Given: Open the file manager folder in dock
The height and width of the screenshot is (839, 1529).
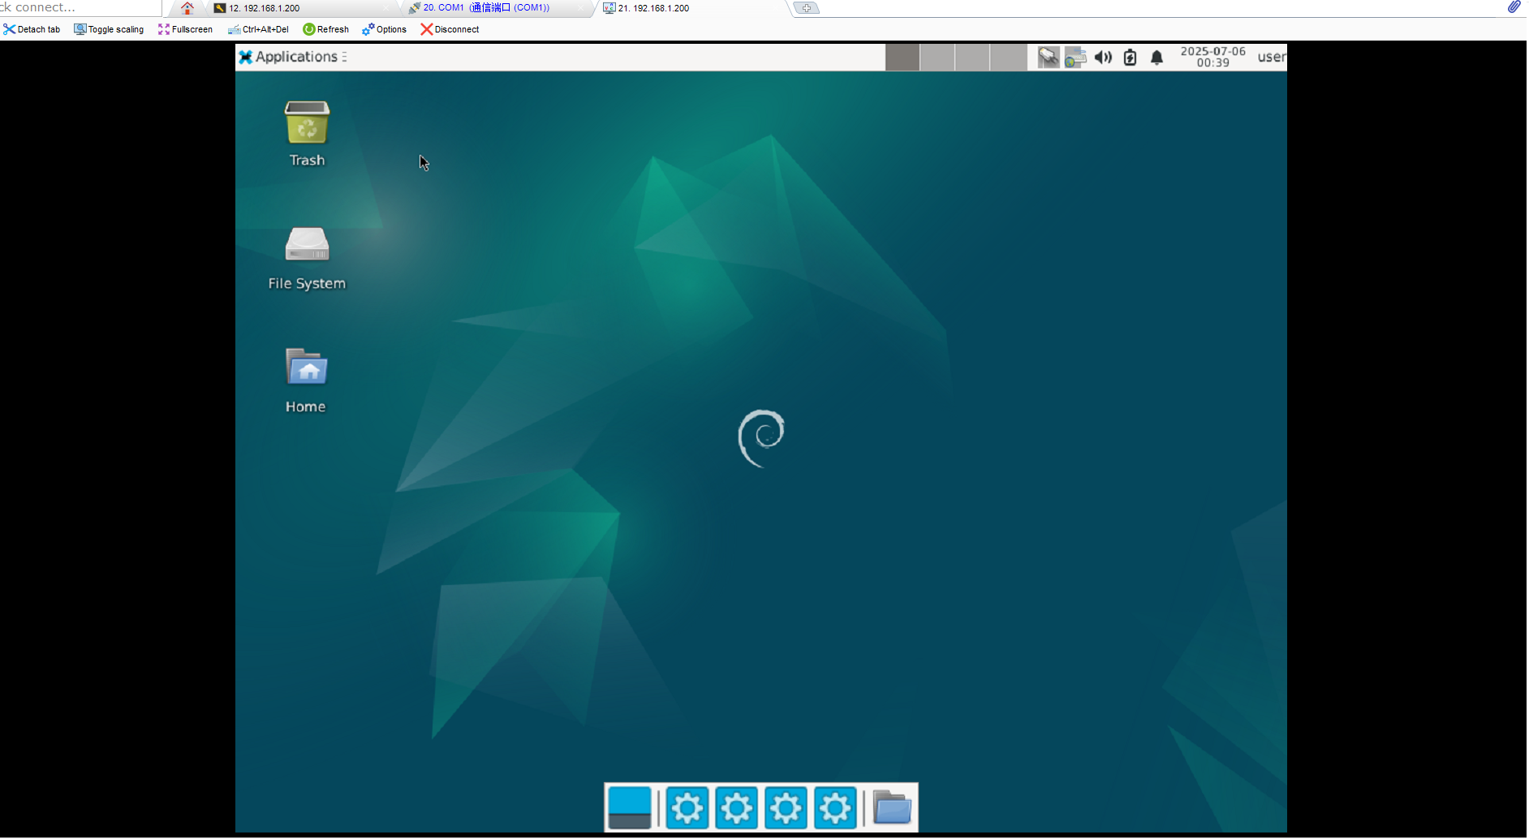Looking at the screenshot, I should pyautogui.click(x=892, y=808).
